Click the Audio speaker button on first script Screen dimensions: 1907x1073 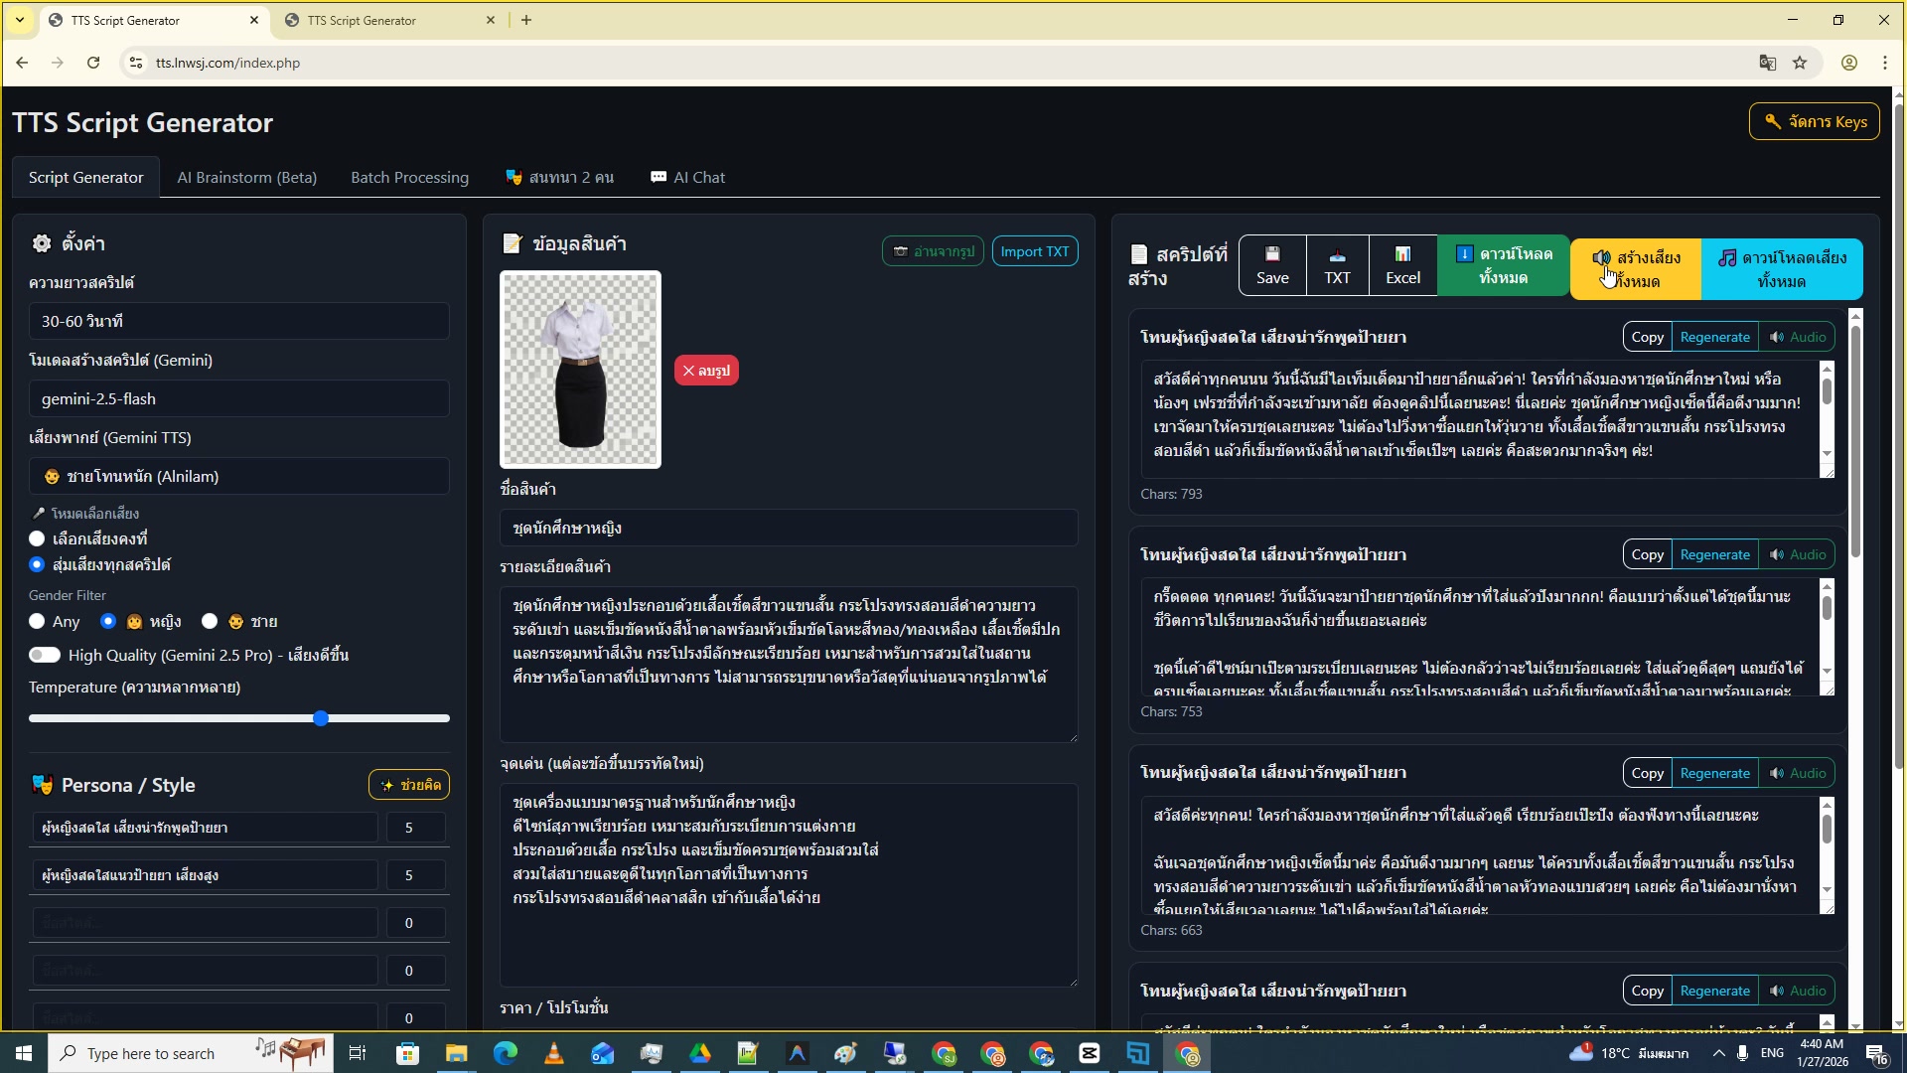[1798, 337]
